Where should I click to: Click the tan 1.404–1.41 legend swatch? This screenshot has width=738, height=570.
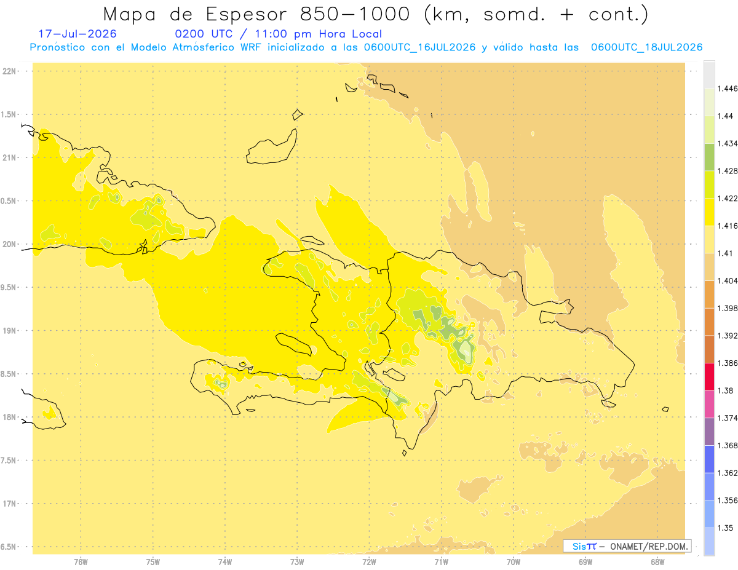(709, 267)
